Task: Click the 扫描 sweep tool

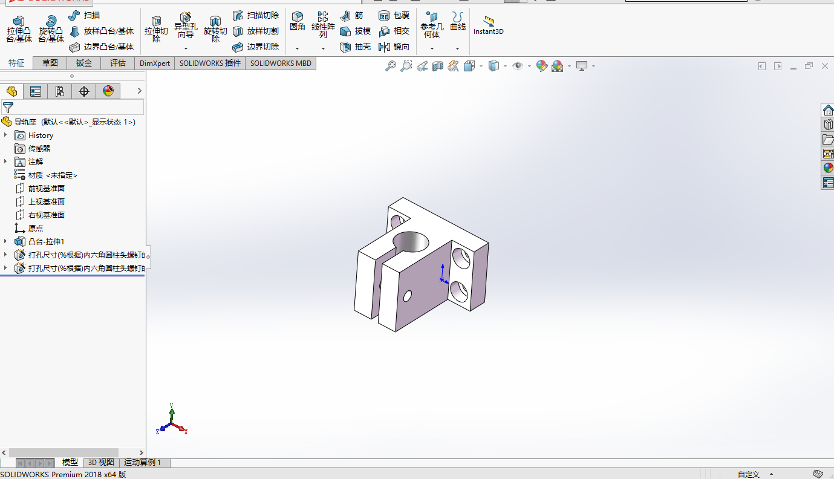Action: click(x=84, y=15)
